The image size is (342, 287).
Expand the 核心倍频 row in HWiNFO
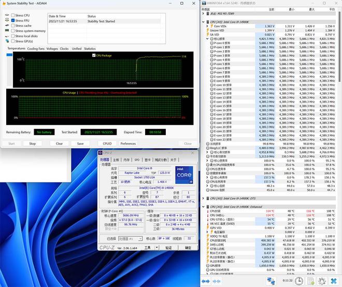pos(207,186)
